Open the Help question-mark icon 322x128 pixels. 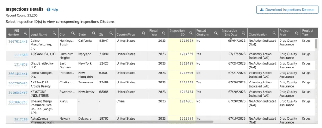(x=48, y=9)
